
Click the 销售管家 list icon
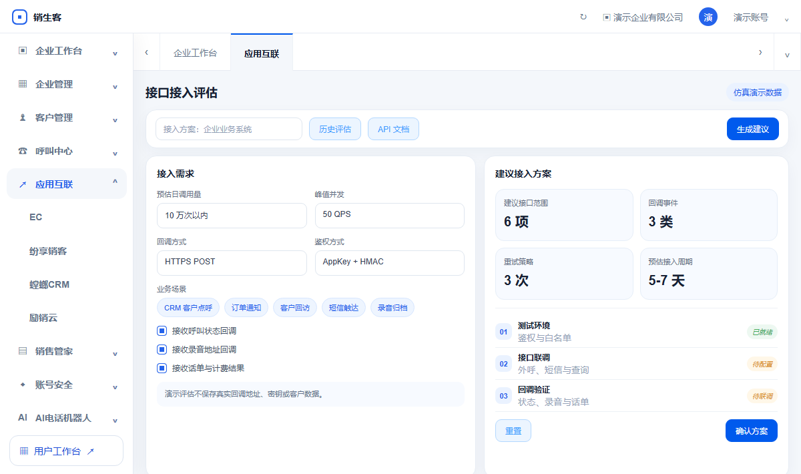23,351
